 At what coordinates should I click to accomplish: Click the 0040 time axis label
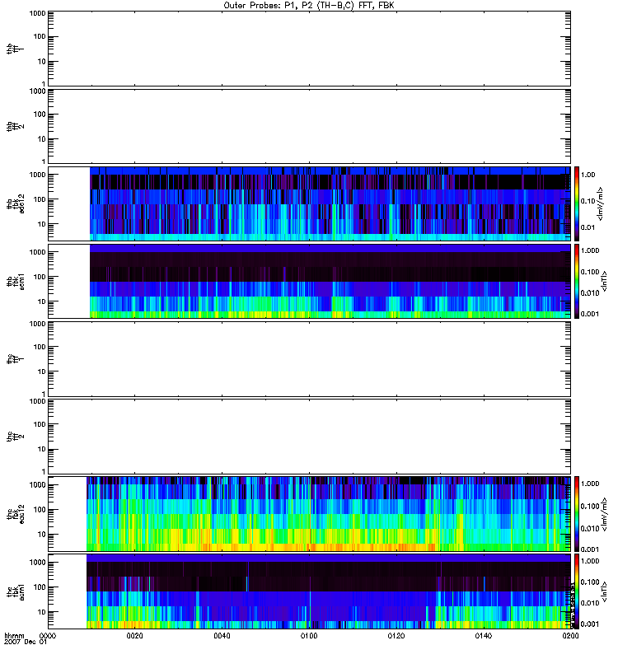tap(222, 636)
